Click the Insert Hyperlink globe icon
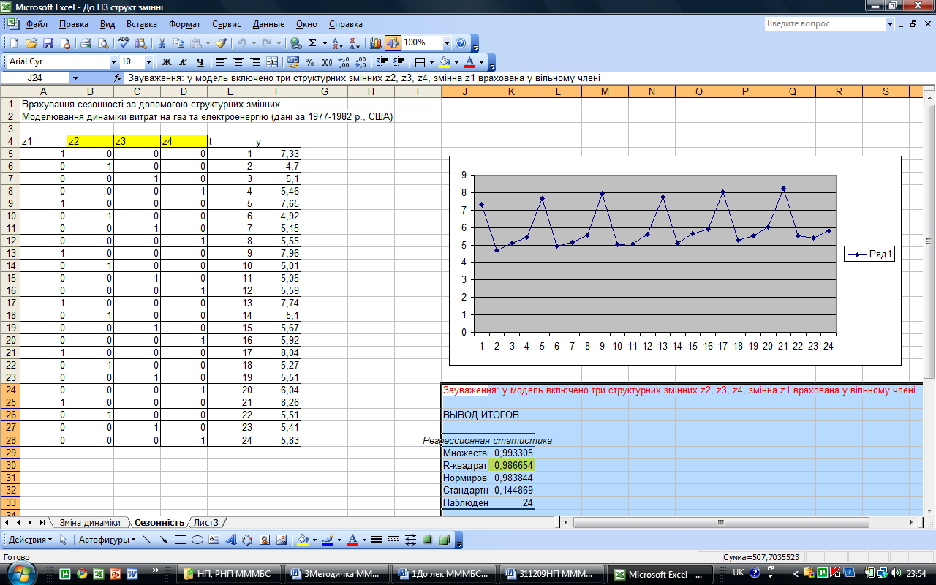Screen dimensions: 936x585 click(x=295, y=43)
